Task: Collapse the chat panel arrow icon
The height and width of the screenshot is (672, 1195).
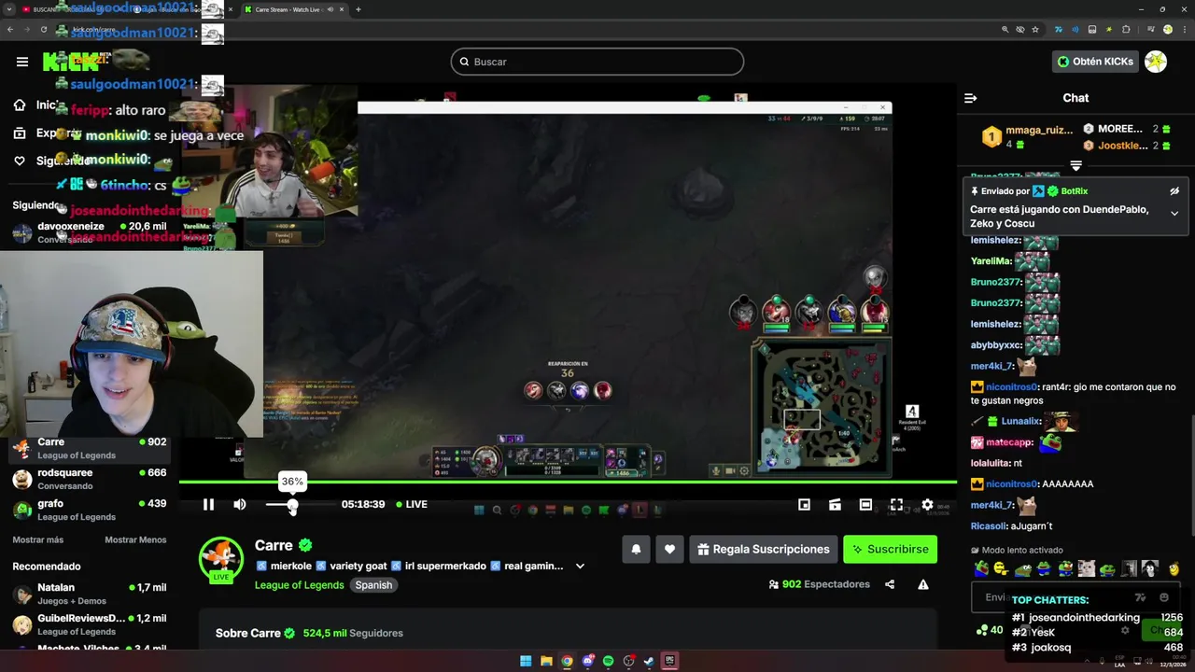Action: [970, 98]
